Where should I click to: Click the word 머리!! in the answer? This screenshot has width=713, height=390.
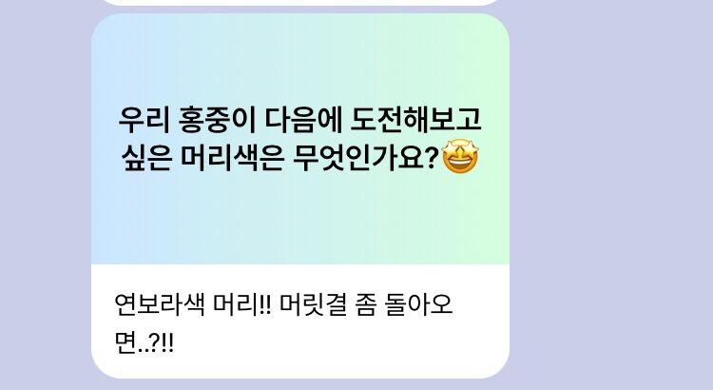pos(241,304)
